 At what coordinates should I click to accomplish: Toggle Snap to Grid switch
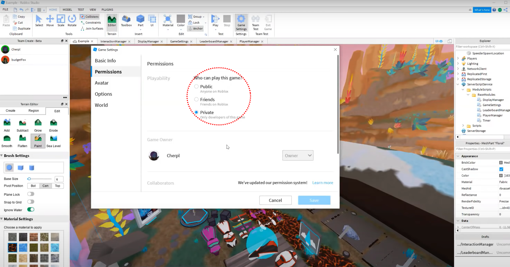pyautogui.click(x=31, y=202)
